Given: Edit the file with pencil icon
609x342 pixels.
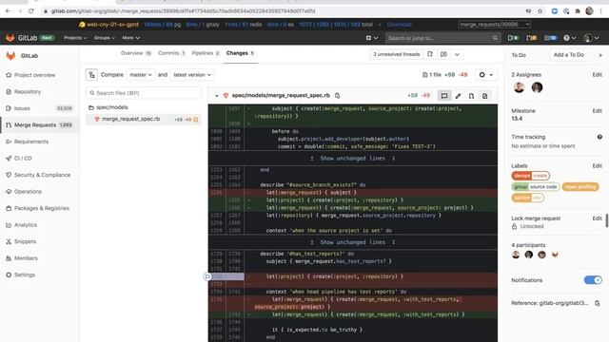Looking at the screenshot, I should click(x=458, y=96).
